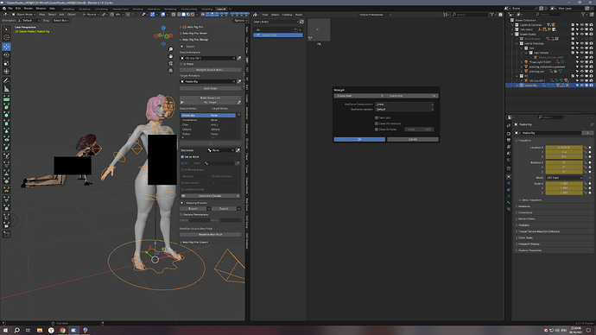Open Keyframe Interpolation dropdown in Retarget dialog

pos(404,104)
